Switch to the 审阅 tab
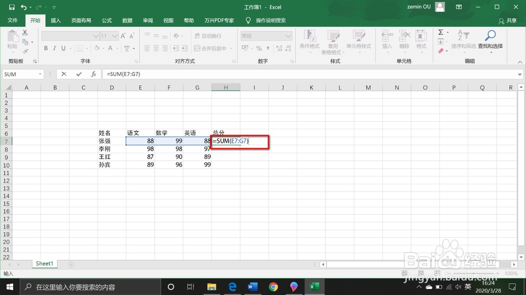 click(148, 20)
